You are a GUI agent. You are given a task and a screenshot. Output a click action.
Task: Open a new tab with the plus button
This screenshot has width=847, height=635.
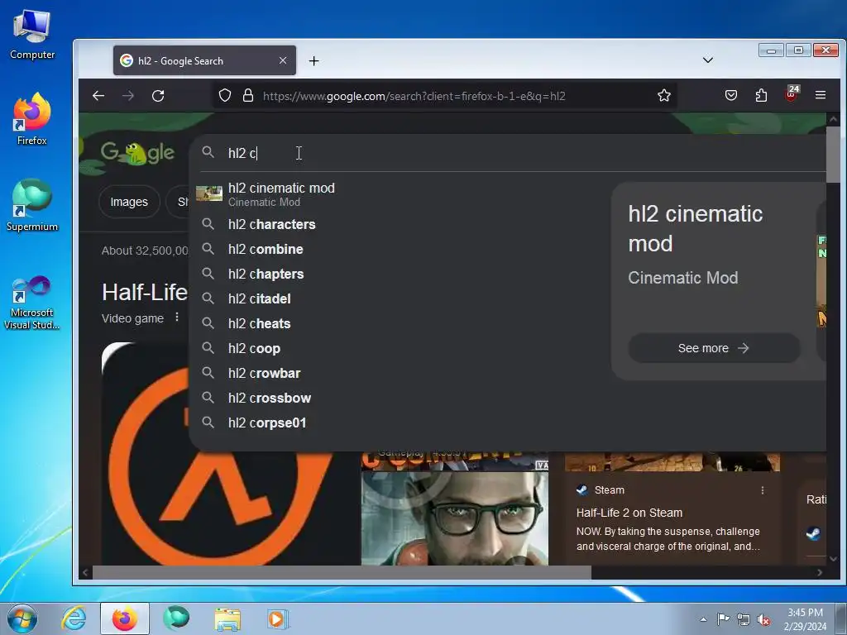click(313, 61)
